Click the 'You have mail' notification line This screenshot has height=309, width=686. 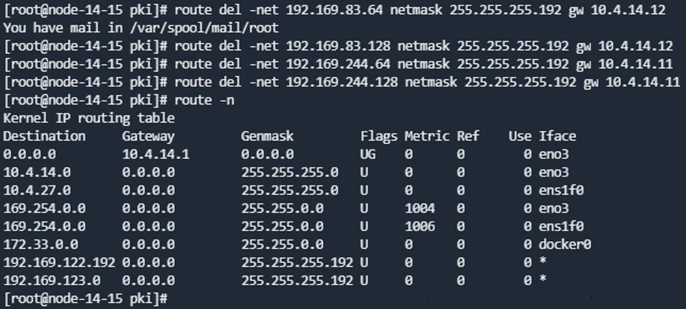141,28
